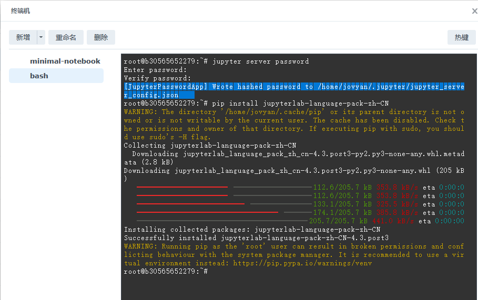Click the 174.1/205.7 kB progress bar
This screenshot has width=478, height=300.
(x=224, y=212)
